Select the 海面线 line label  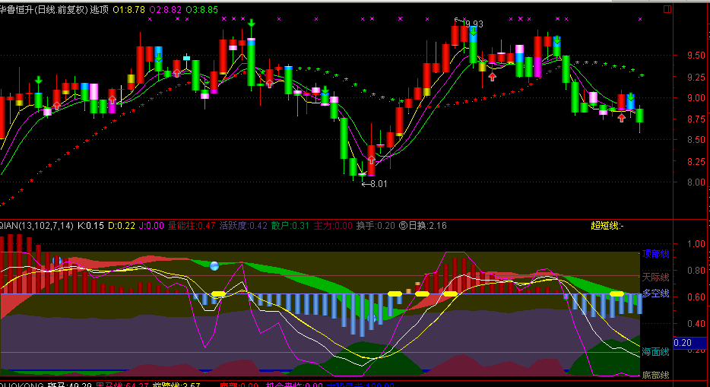(x=655, y=352)
